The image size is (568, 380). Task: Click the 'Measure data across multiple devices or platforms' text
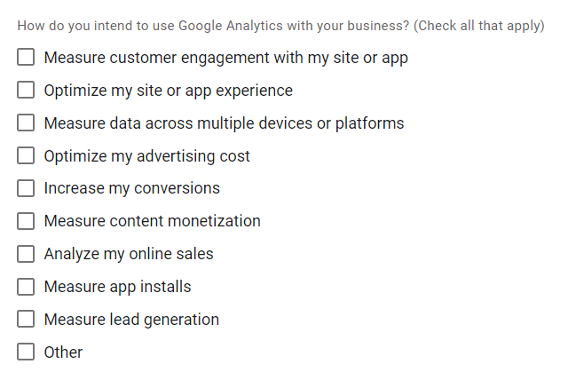point(224,123)
